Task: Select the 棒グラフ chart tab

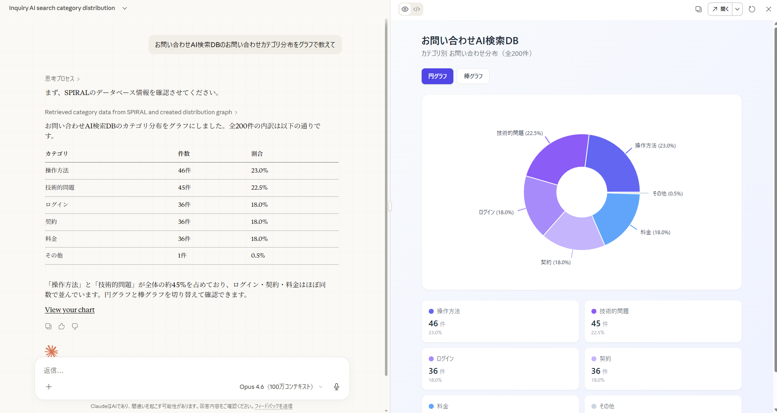Action: click(x=473, y=76)
